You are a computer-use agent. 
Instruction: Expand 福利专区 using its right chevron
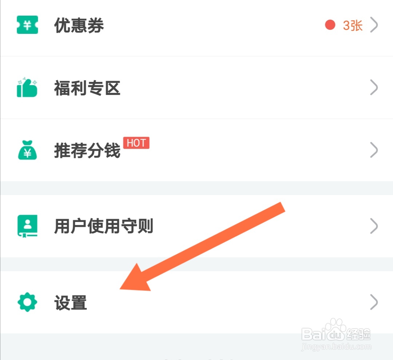[374, 87]
